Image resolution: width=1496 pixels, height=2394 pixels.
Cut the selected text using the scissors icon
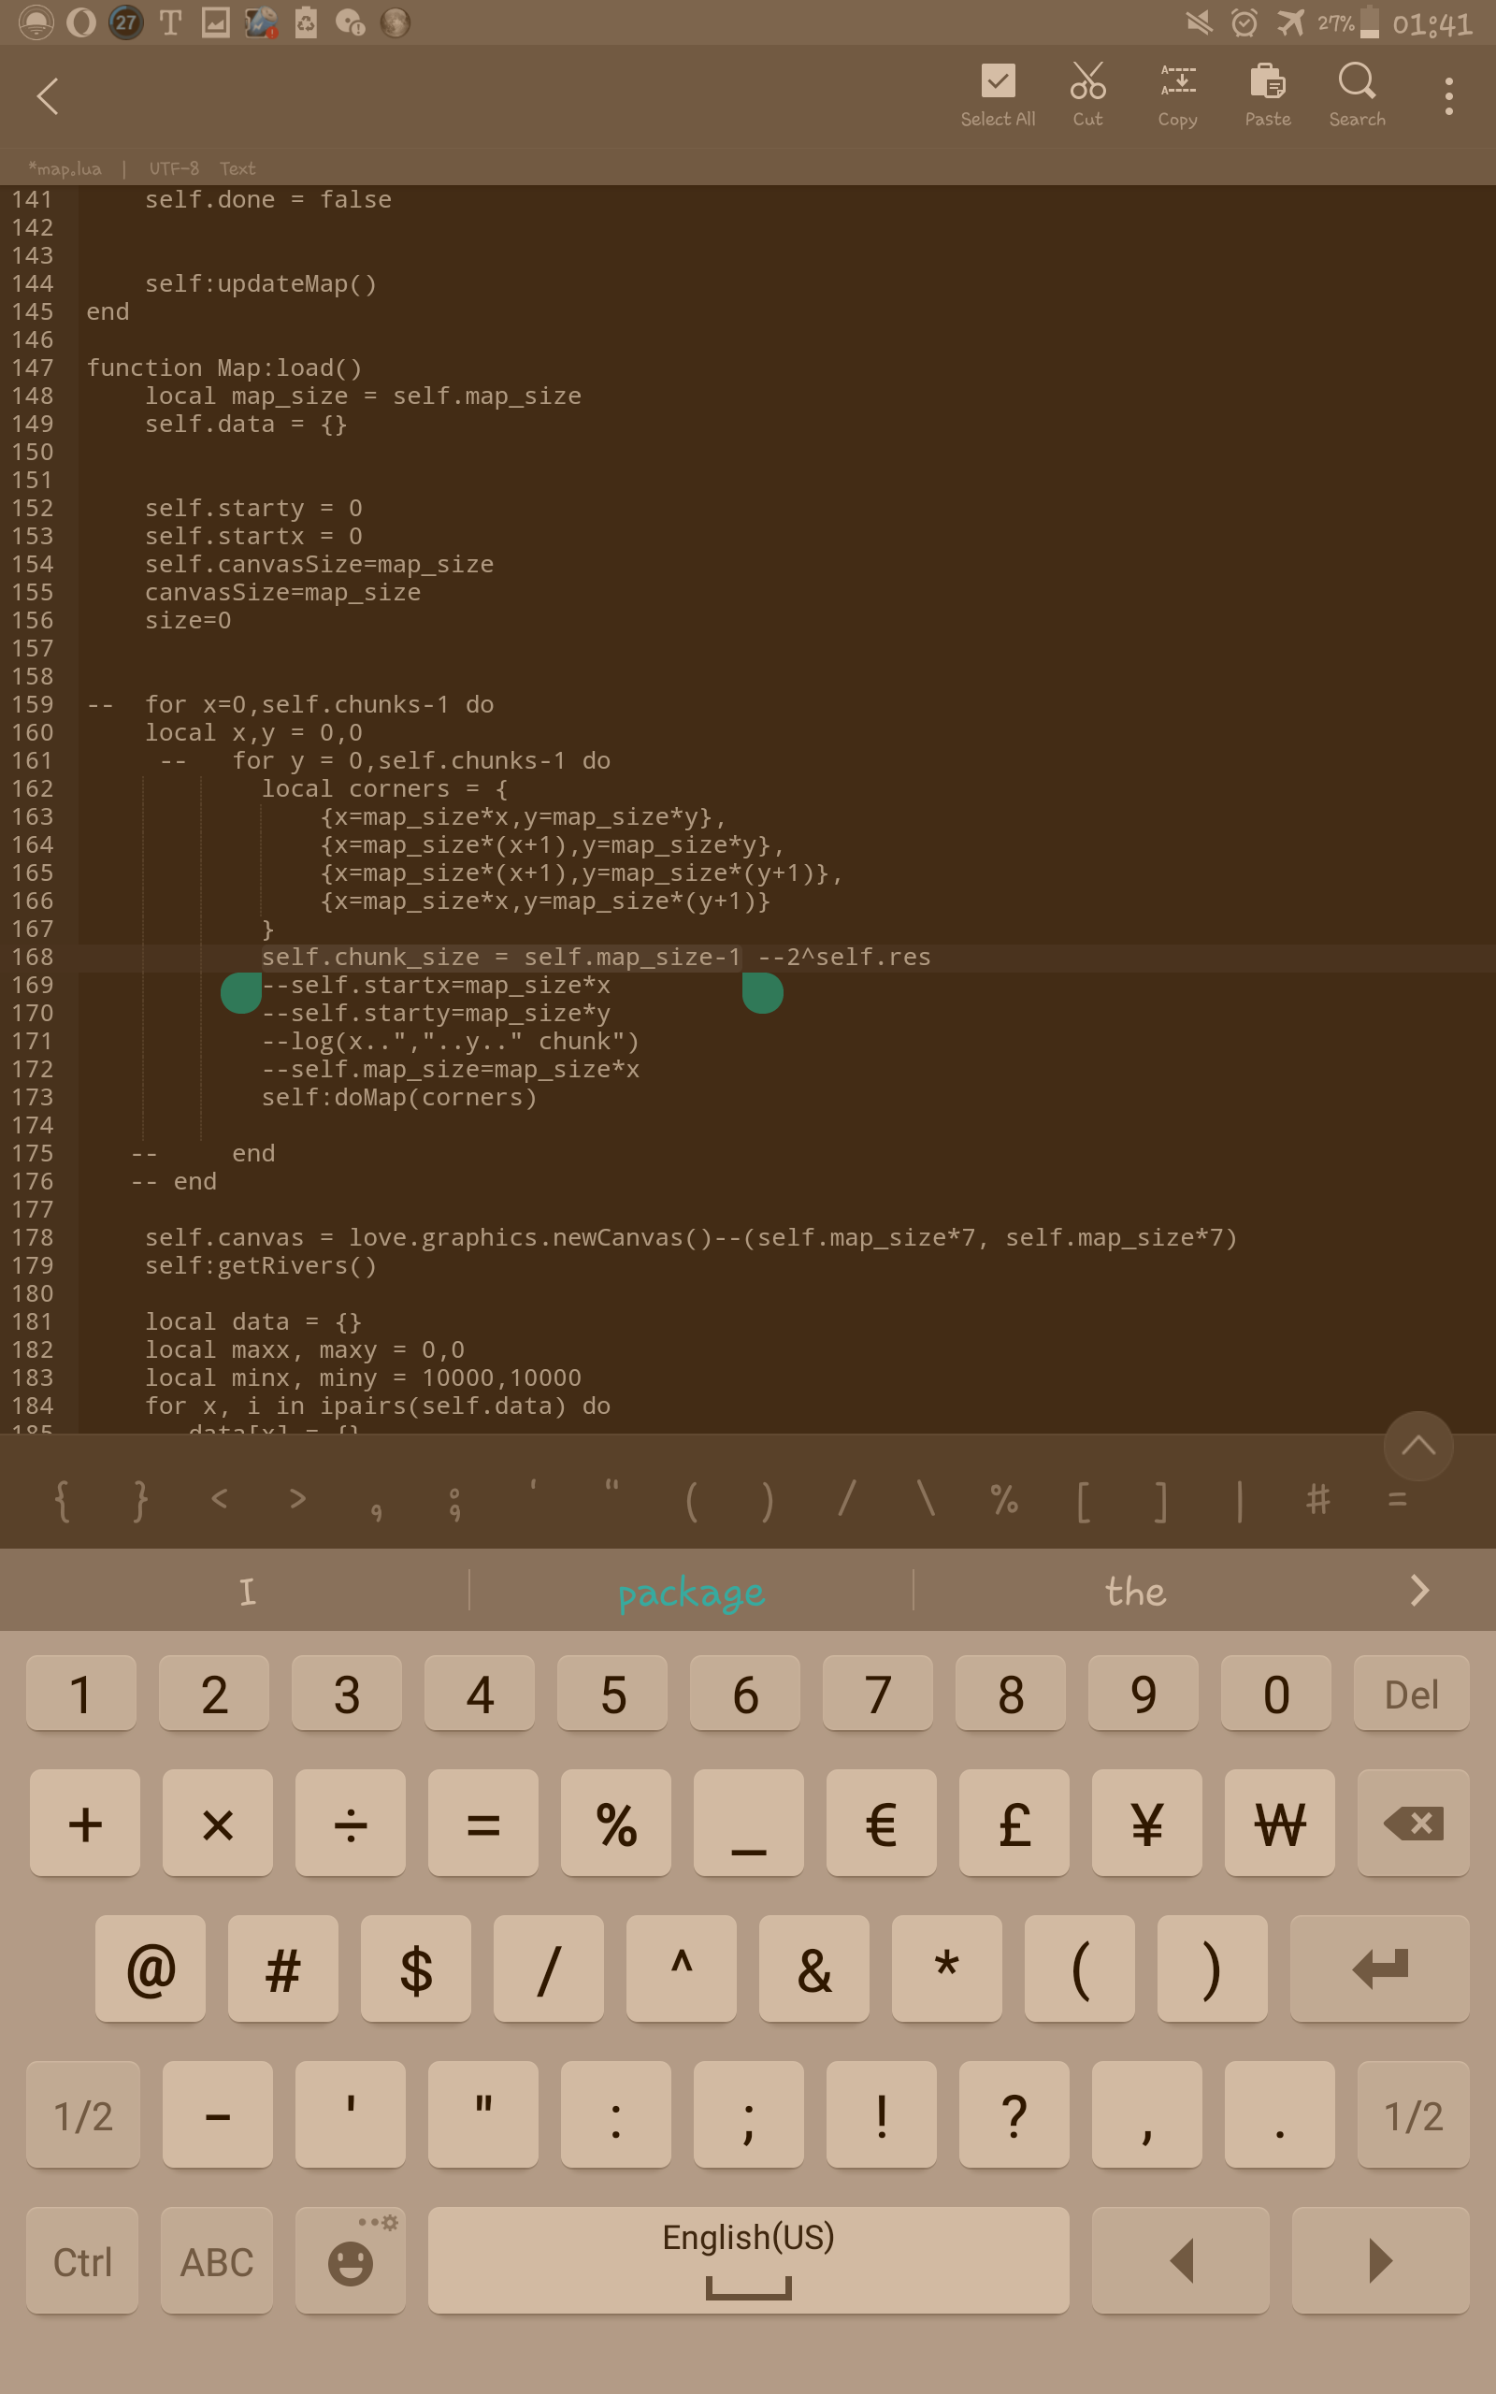(x=1087, y=96)
